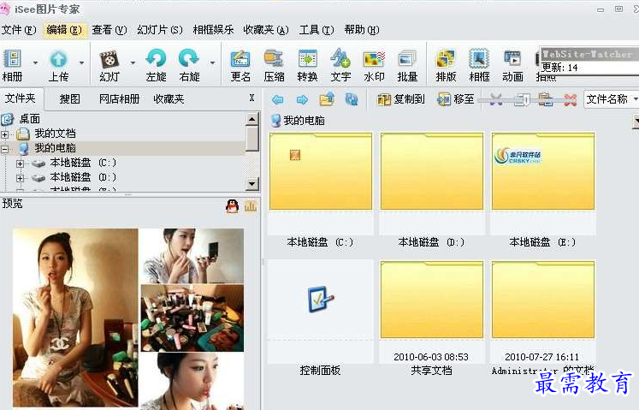The image size is (639, 410).
Task: Open the 文件名称 sort dropdown
Action: tap(612, 99)
